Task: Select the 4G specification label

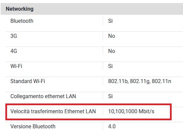Action: (x=14, y=51)
